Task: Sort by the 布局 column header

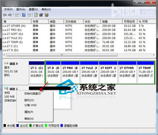Action: [x=40, y=21]
